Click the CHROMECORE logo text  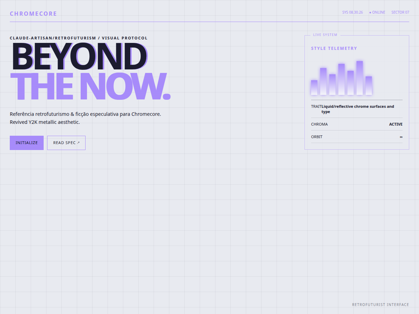(33, 14)
